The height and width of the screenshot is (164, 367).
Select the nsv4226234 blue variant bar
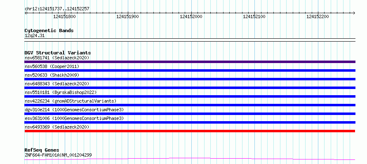click(190, 105)
